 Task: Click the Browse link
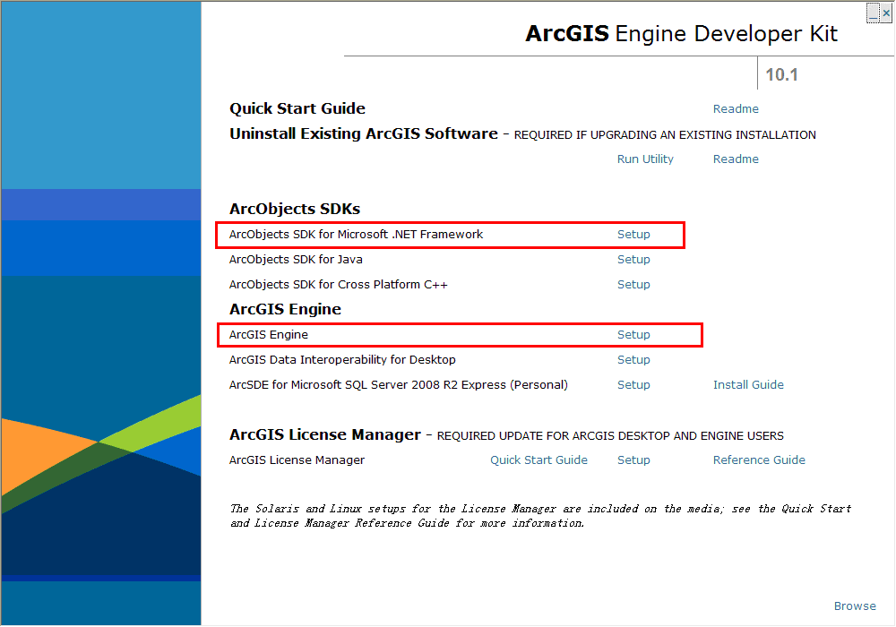tap(854, 606)
